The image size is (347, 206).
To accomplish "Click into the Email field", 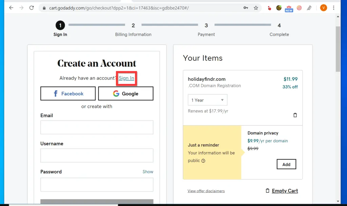I will click(x=97, y=127).
